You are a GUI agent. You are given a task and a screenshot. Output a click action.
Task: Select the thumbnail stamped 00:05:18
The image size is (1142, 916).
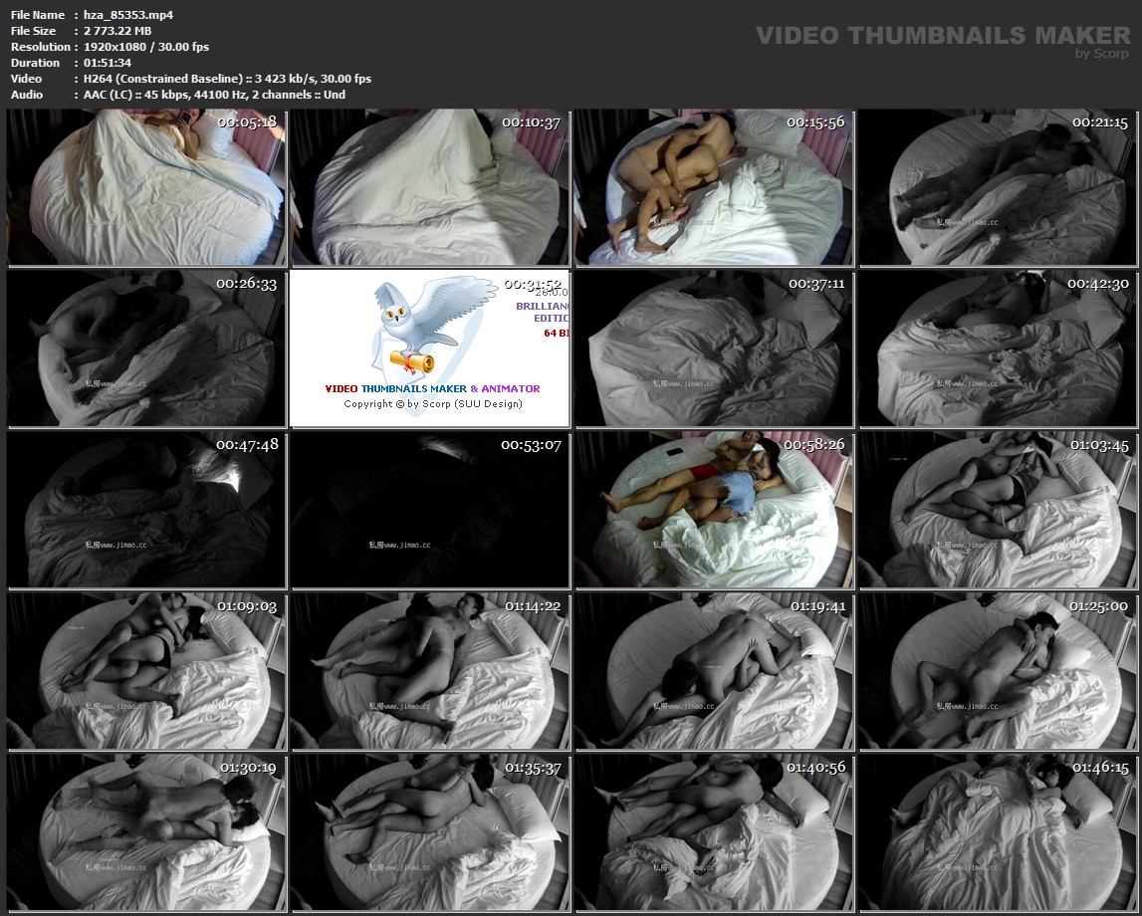click(x=146, y=187)
